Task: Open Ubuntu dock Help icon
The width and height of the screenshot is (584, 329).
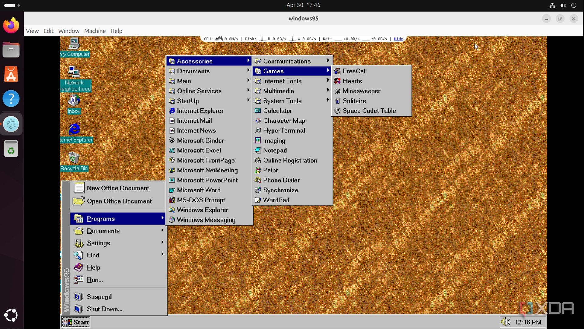Action: coord(11,99)
